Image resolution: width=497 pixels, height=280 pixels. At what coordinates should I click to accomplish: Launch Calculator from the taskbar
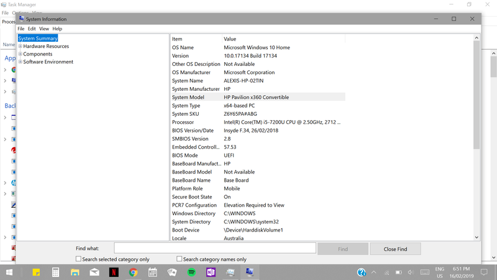[x=55, y=273]
